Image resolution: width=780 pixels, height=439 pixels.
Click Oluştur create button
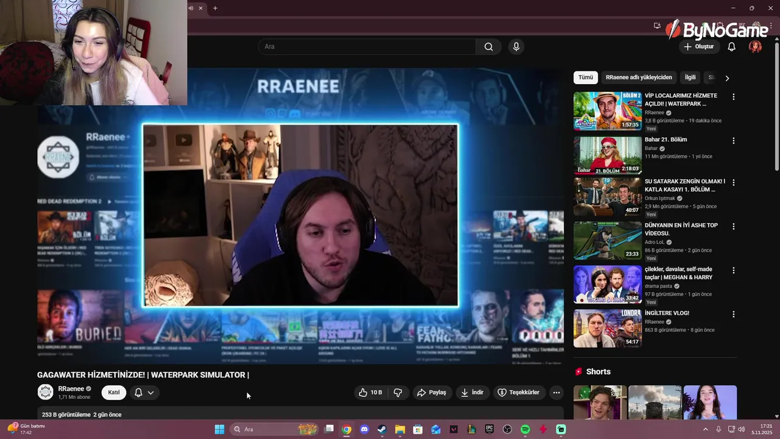click(698, 46)
